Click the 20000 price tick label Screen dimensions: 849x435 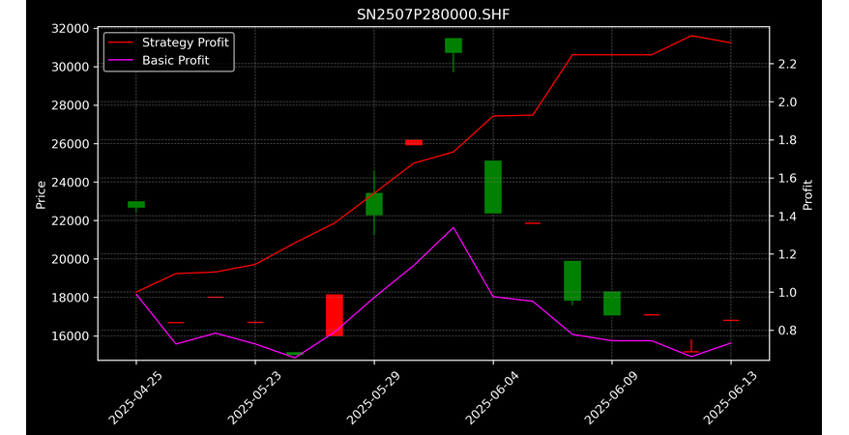point(71,259)
